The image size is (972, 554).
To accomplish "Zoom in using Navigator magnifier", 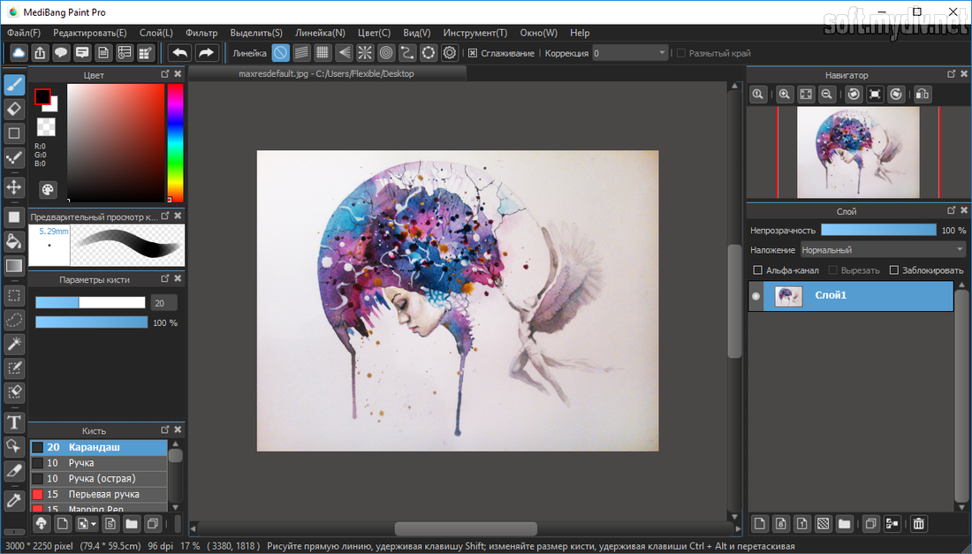I will [x=785, y=95].
